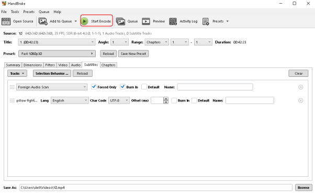Enable Burn In for pillow fight track
The image size is (315, 194).
(174, 100)
